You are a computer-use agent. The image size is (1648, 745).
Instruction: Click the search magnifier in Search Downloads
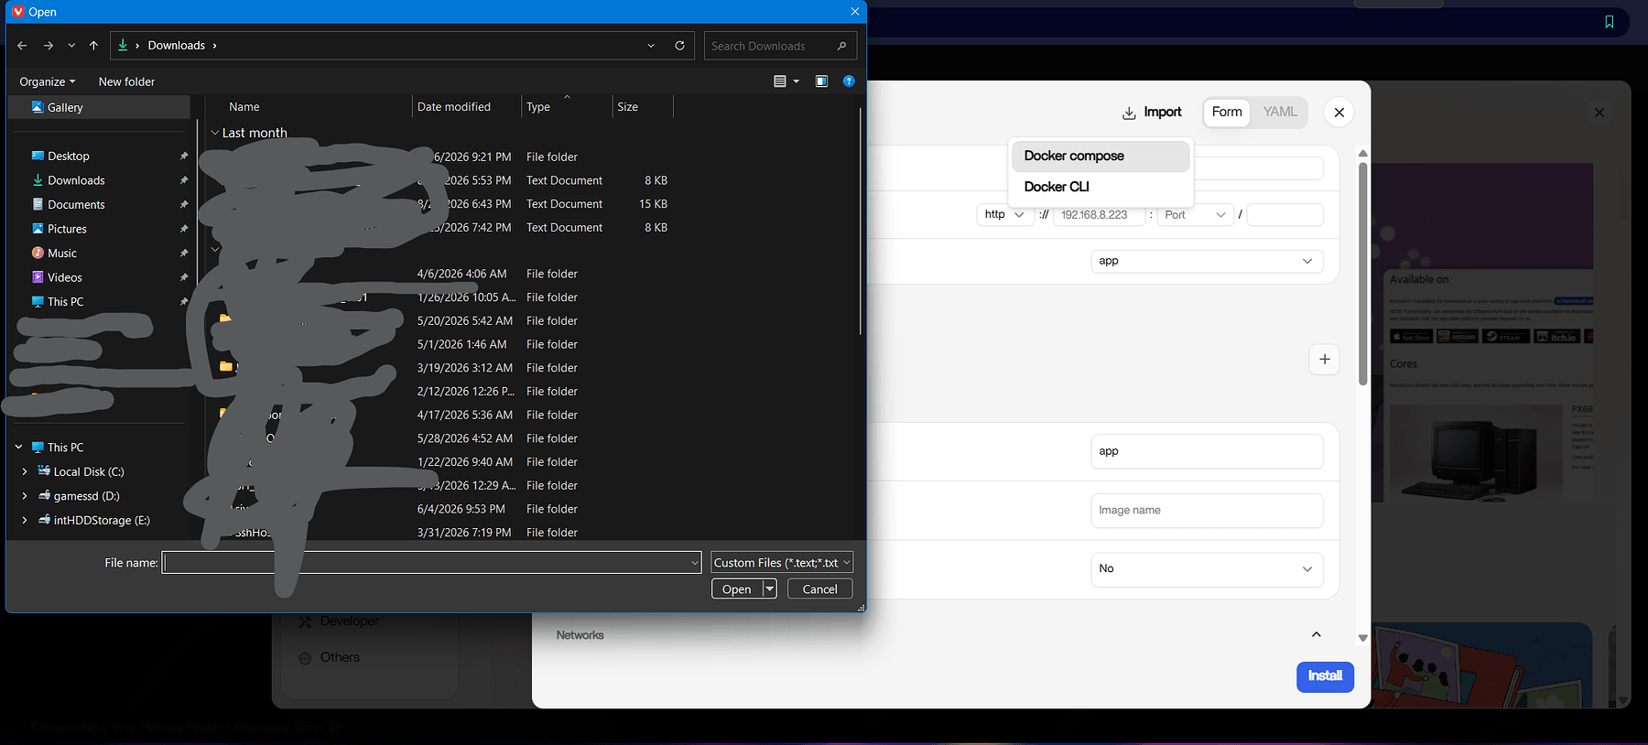coord(841,46)
